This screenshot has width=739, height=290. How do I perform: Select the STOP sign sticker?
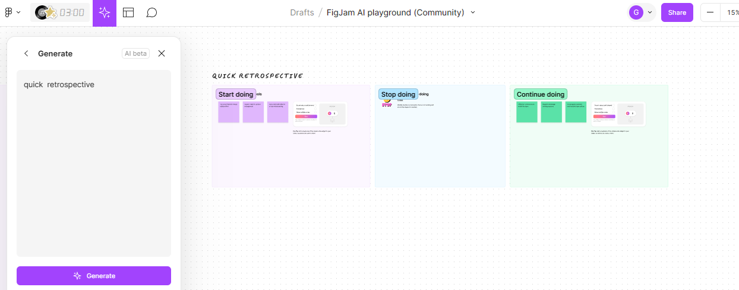387,105
